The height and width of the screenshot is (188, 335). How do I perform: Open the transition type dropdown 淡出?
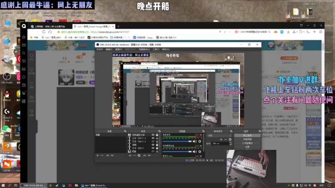(x=219, y=135)
